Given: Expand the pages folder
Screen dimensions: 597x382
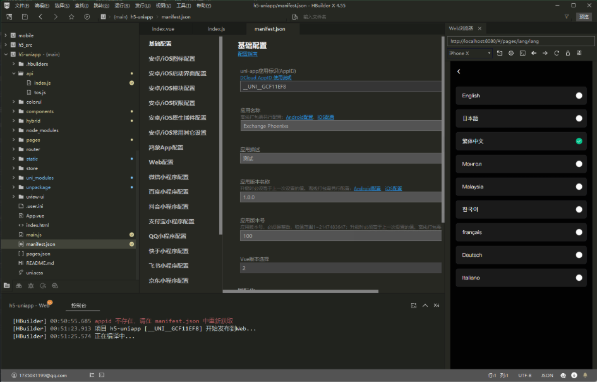Looking at the screenshot, I should pyautogui.click(x=14, y=140).
